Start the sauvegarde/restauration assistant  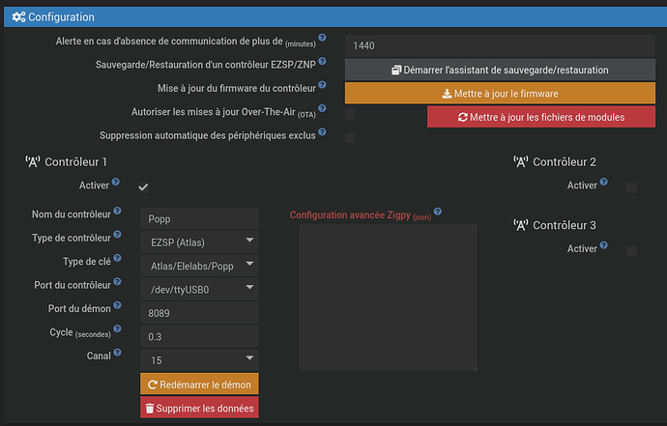[499, 70]
